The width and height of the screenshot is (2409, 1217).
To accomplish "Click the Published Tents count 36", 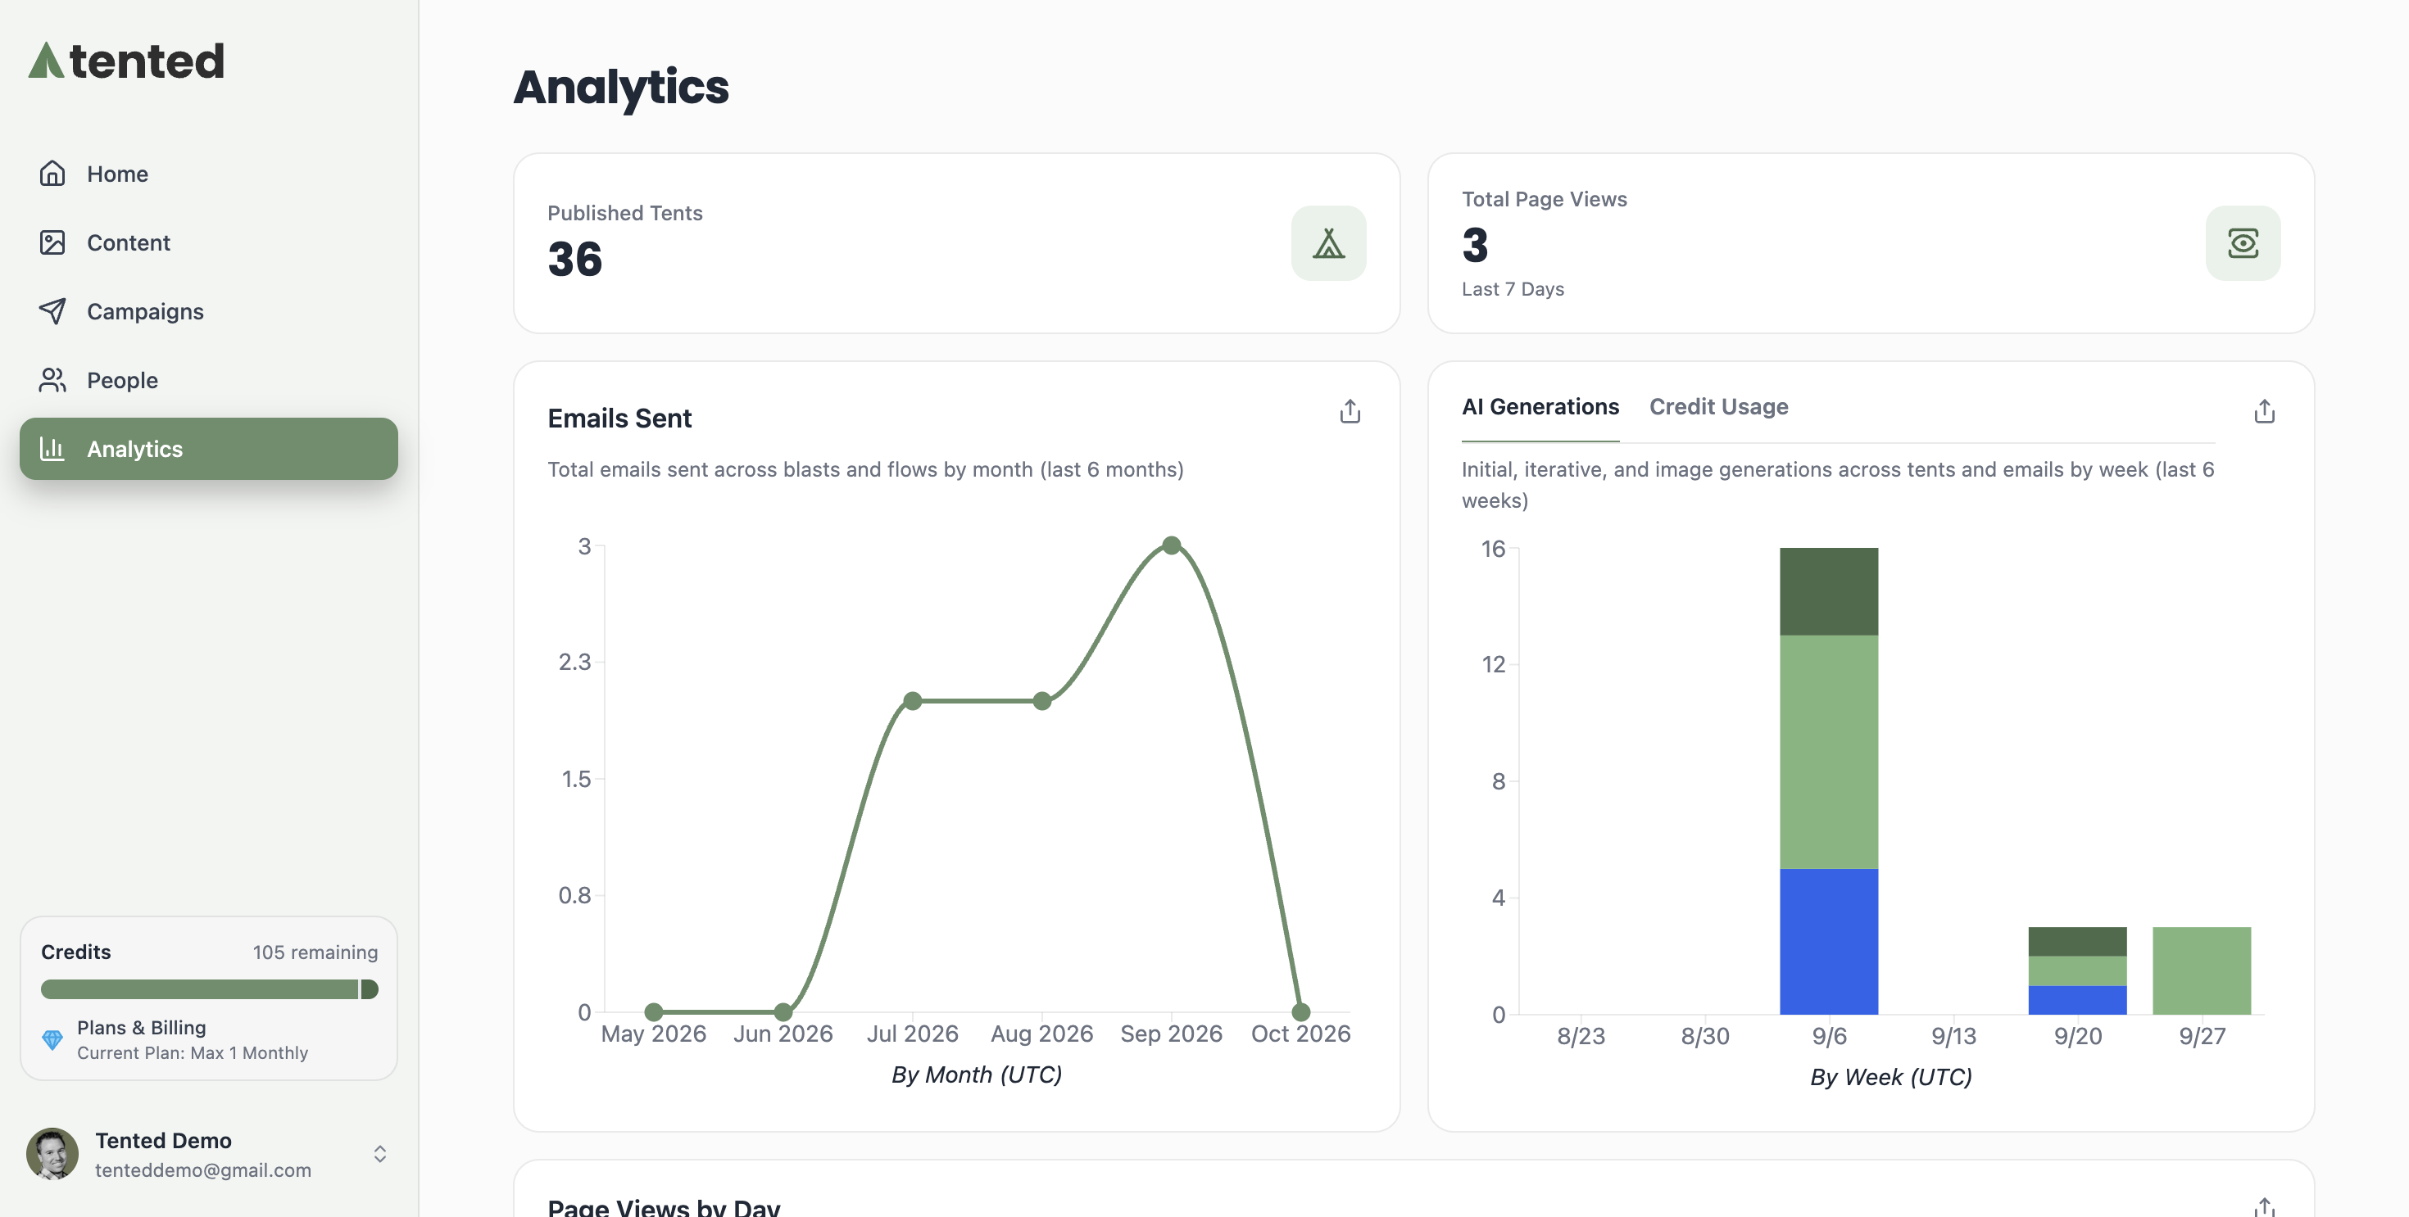I will pyautogui.click(x=575, y=259).
